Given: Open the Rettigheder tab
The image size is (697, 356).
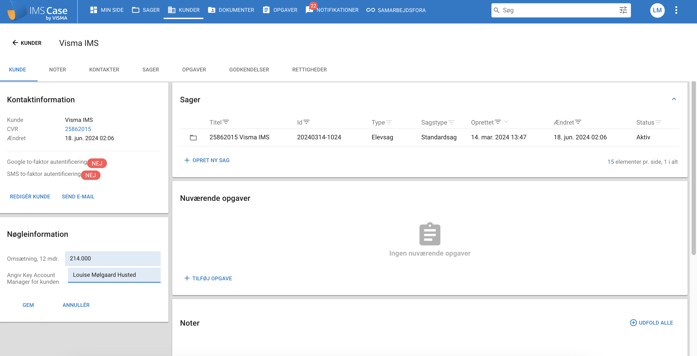Looking at the screenshot, I should (x=310, y=70).
